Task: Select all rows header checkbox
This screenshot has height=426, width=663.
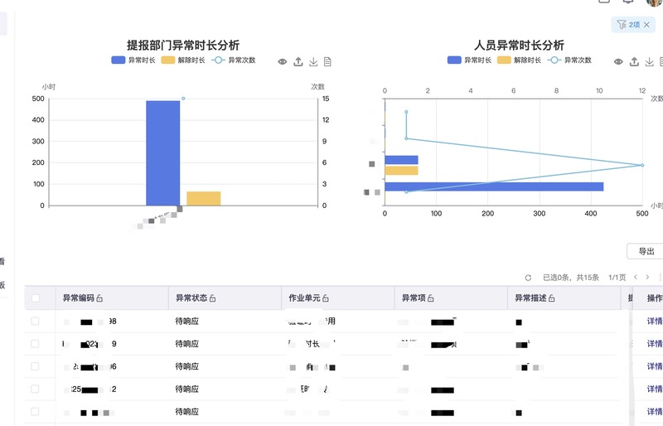Action: point(36,298)
